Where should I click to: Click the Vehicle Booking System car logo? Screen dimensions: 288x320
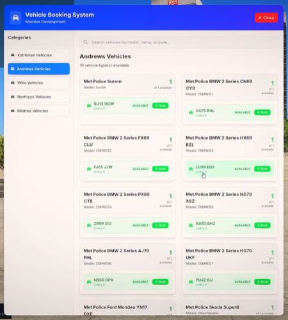pyautogui.click(x=15, y=18)
